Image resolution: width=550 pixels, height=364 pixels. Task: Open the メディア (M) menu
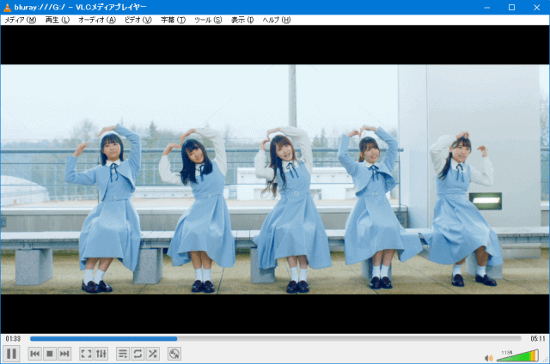point(21,20)
